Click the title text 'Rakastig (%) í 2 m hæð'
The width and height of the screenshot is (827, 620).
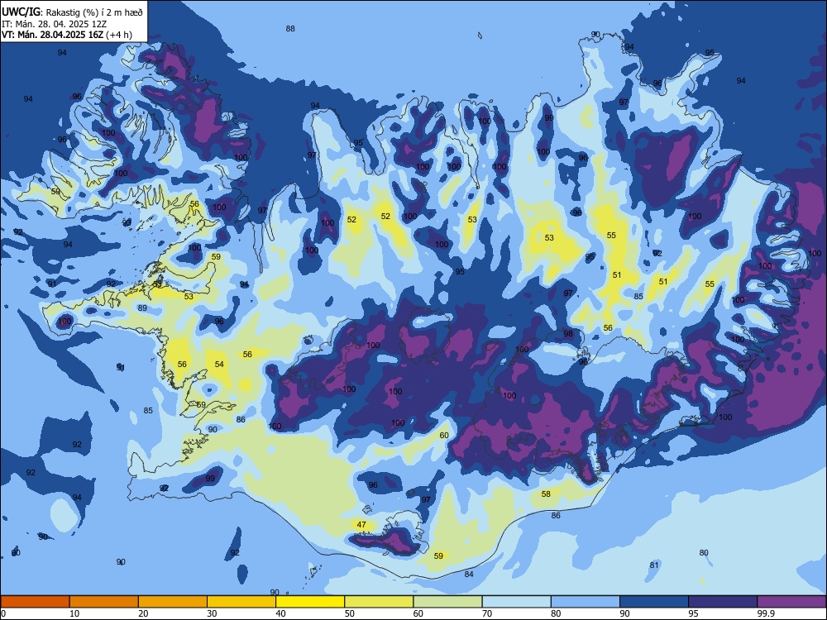(94, 12)
